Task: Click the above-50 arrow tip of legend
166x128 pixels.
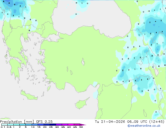Action: coord(83,125)
